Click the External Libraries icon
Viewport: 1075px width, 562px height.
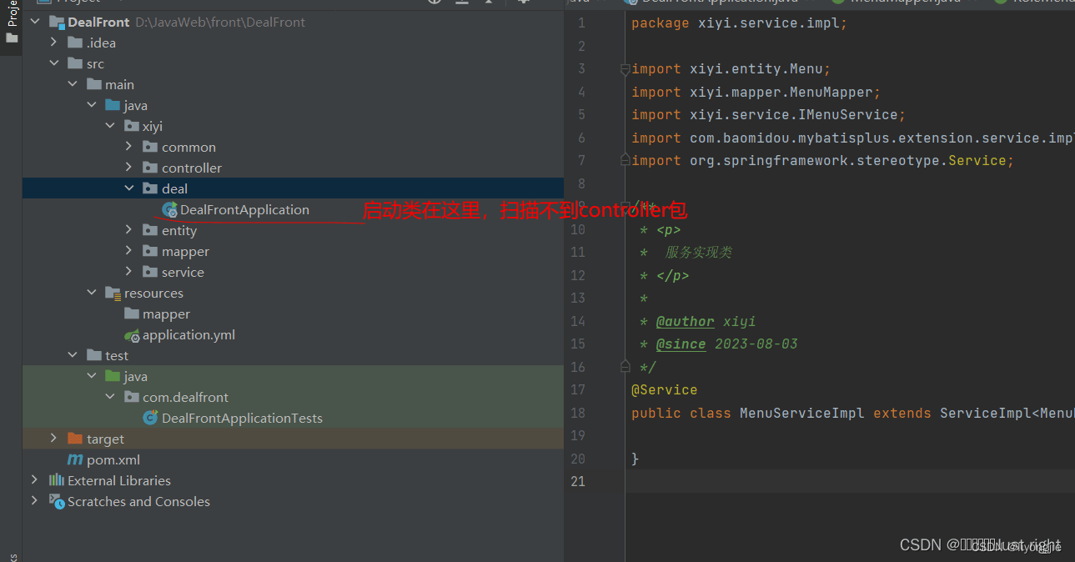pos(57,480)
